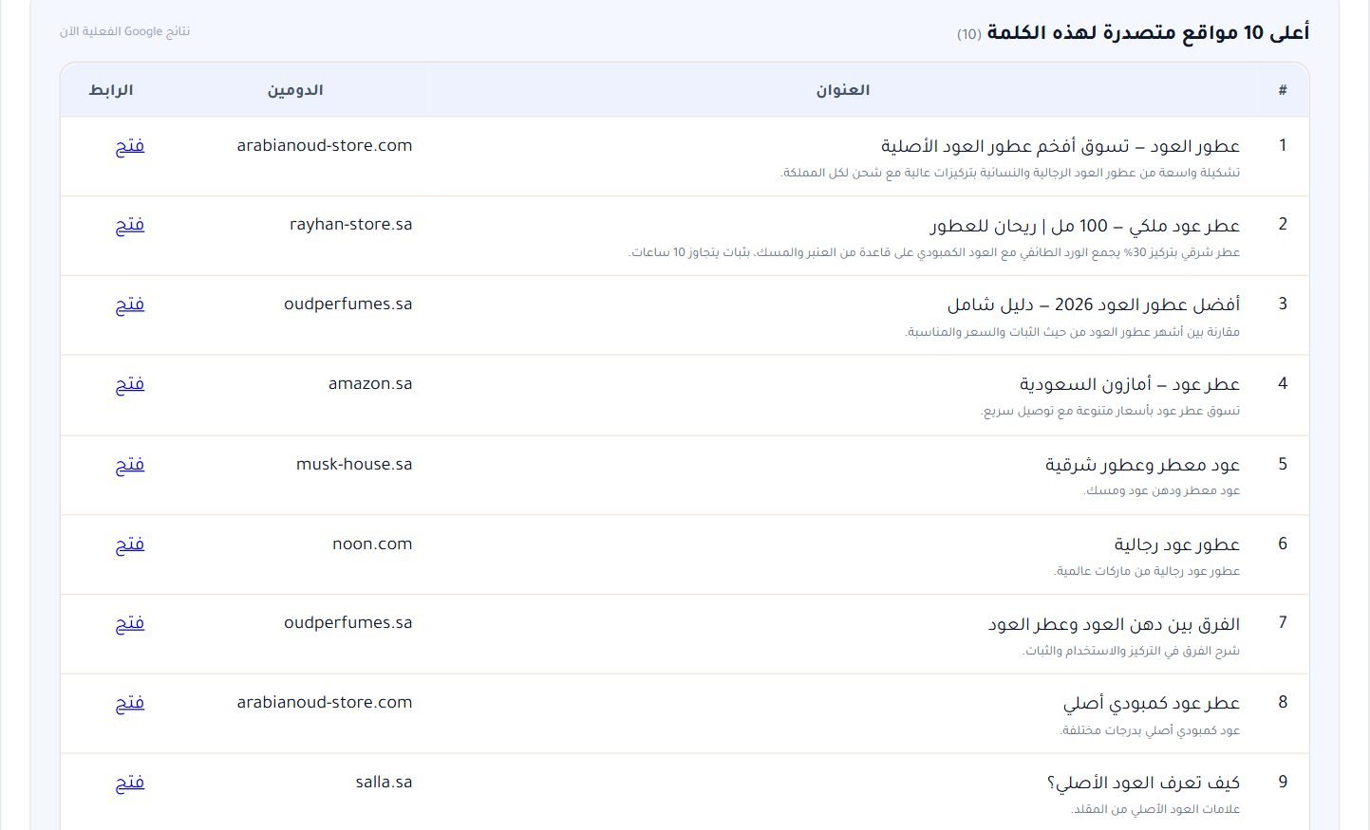The image size is (1370, 830).
Task: Select title عطور العود – تسوق أفخم عطور العود الأصلية
Action: (1060, 146)
